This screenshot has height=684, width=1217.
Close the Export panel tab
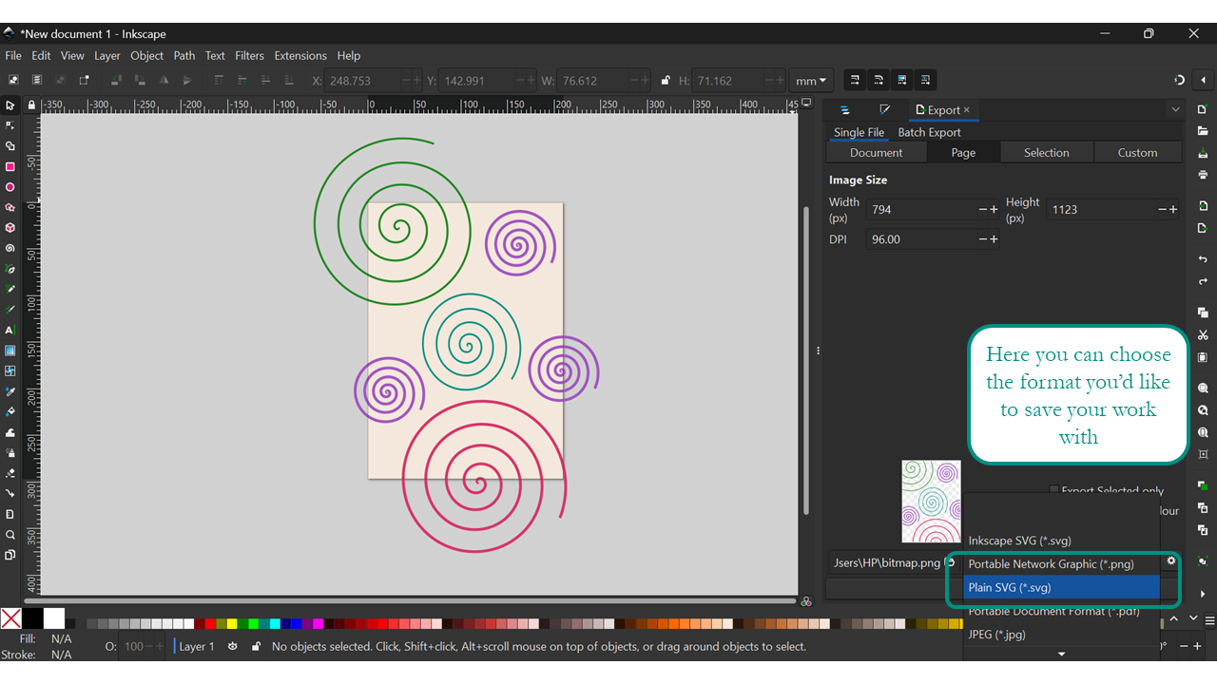(967, 110)
